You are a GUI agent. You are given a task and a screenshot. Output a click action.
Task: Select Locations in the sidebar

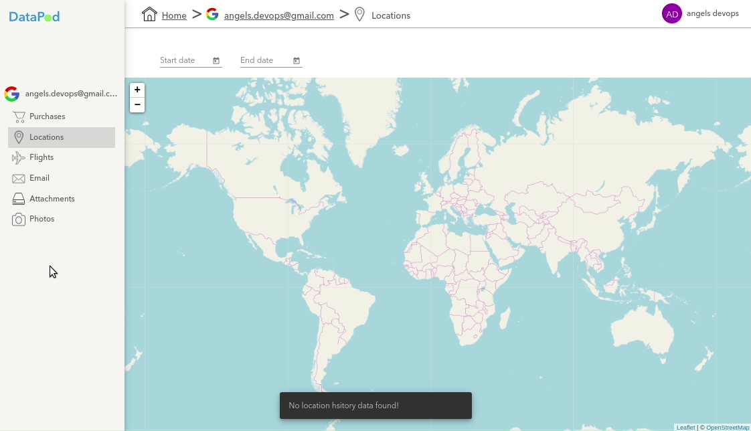[47, 137]
